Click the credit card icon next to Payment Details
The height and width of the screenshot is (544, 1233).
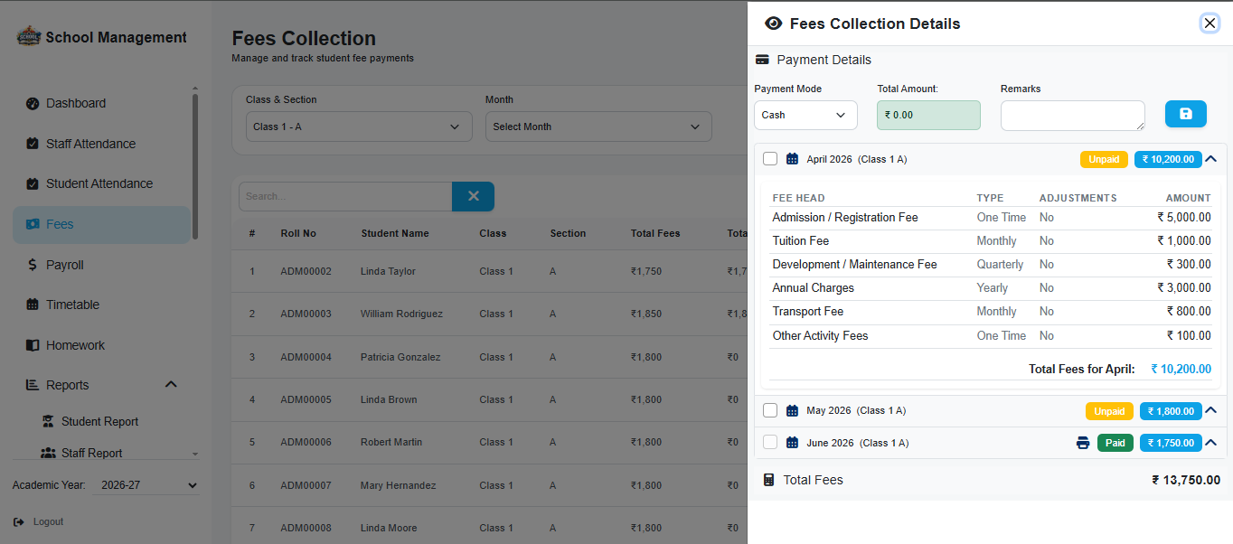tap(762, 60)
